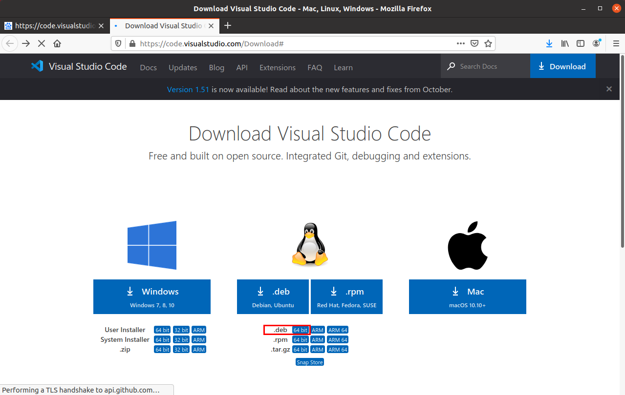Click Linux .deb ARM link
The image size is (625, 395).
318,330
